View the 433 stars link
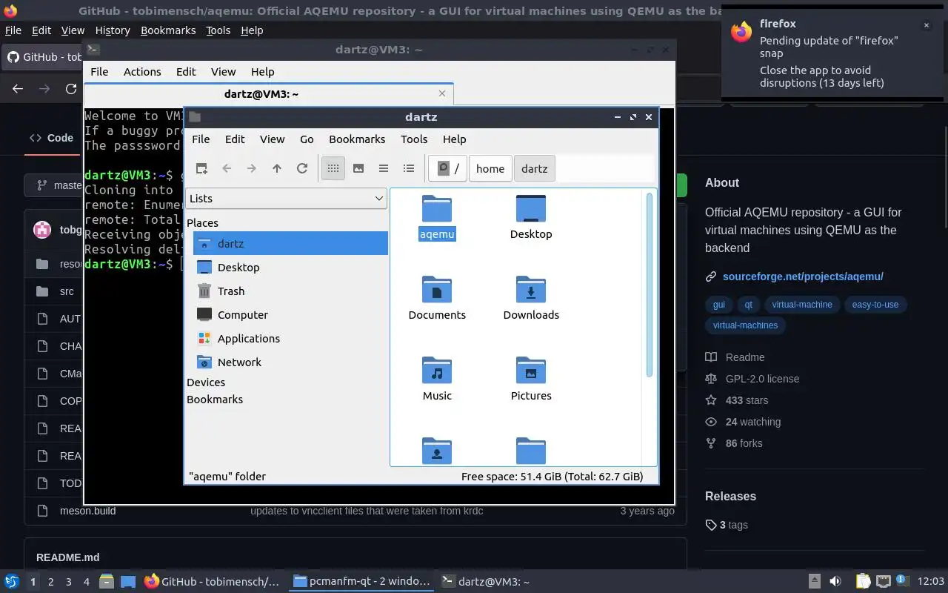 click(747, 400)
